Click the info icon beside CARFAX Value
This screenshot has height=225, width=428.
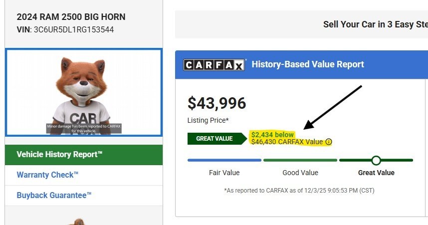coord(328,142)
